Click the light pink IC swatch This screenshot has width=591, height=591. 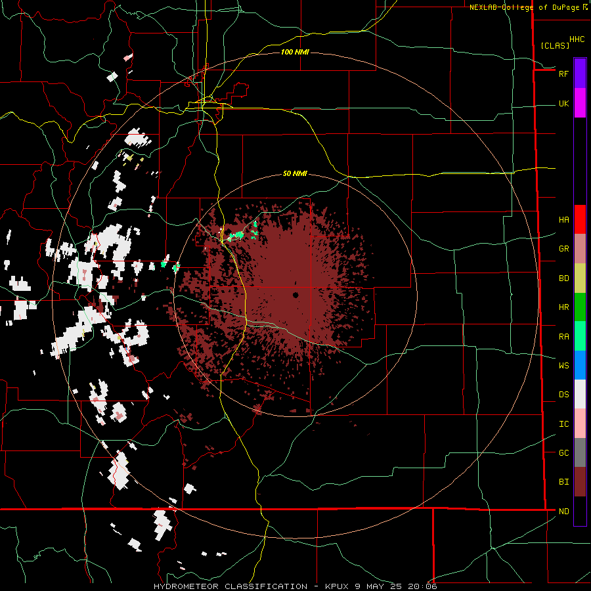pos(580,424)
